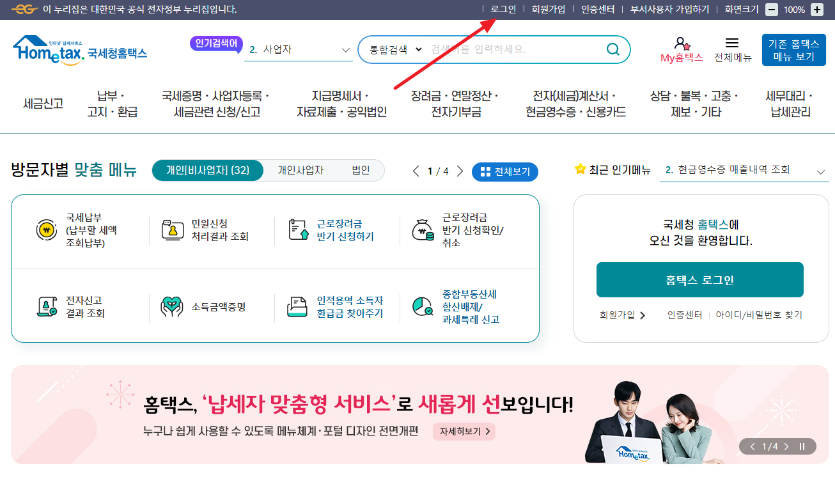Pause the banner slideshow
The width and height of the screenshot is (835, 477).
click(802, 446)
